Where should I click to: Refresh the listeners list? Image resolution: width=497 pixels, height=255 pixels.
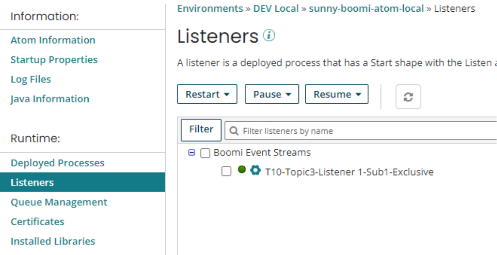point(408,96)
